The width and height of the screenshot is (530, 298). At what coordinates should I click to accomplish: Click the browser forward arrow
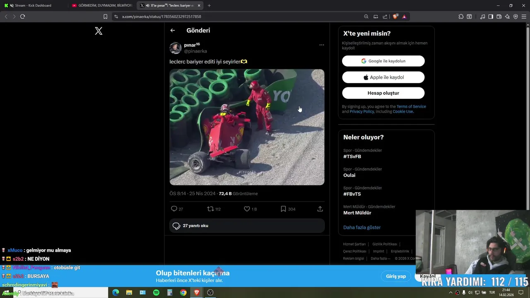(x=14, y=17)
